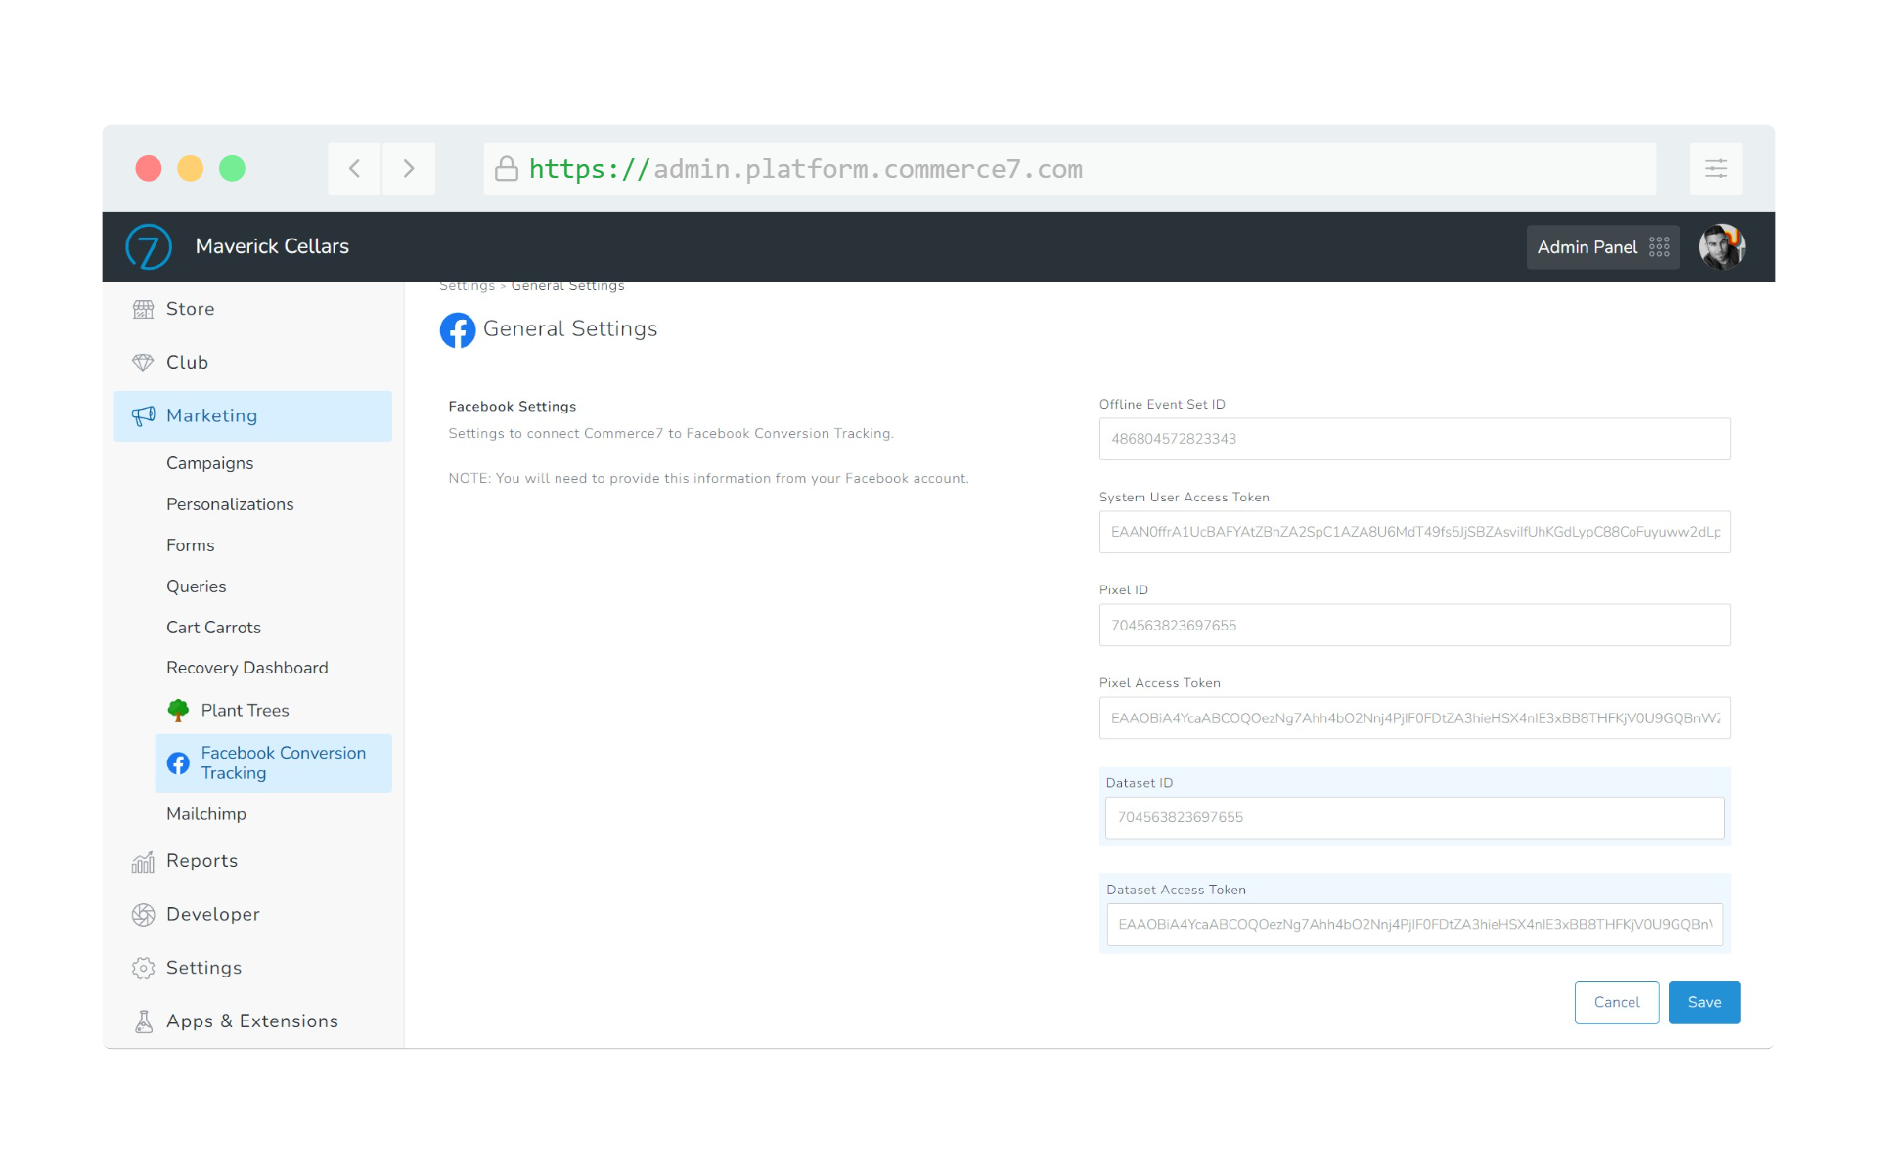
Task: Click the Marketing megaphone icon
Action: 143,416
